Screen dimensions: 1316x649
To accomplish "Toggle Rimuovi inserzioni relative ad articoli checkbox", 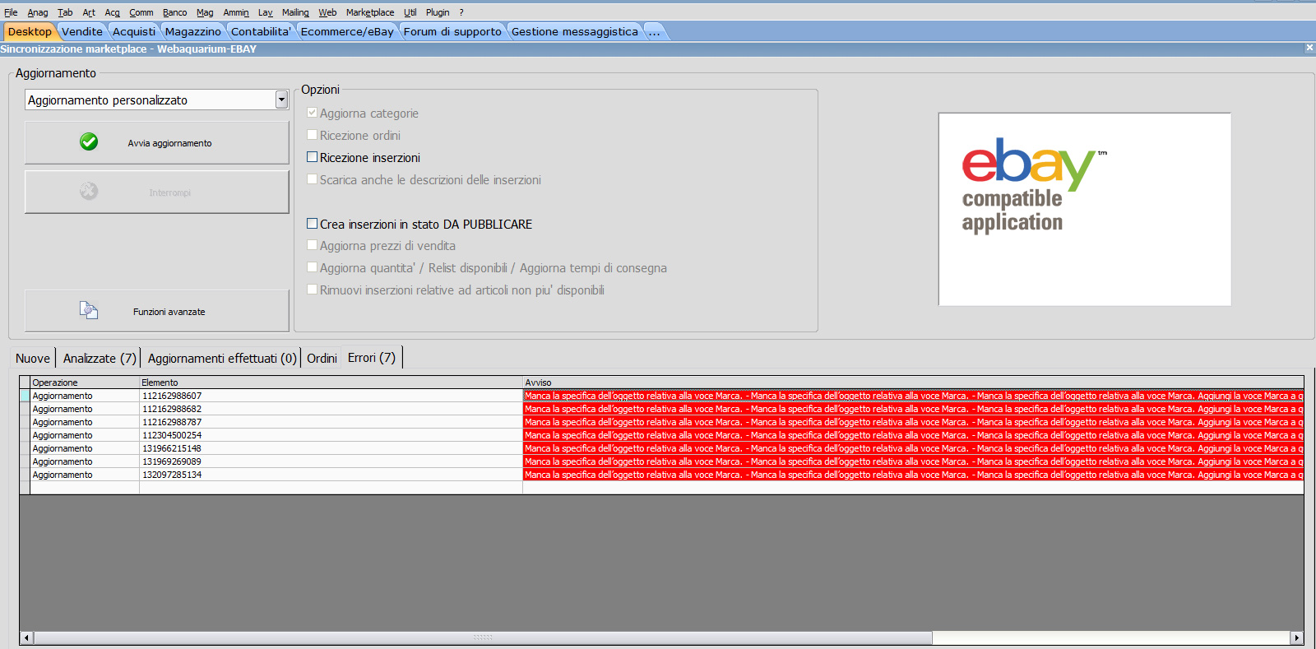I will 312,290.
